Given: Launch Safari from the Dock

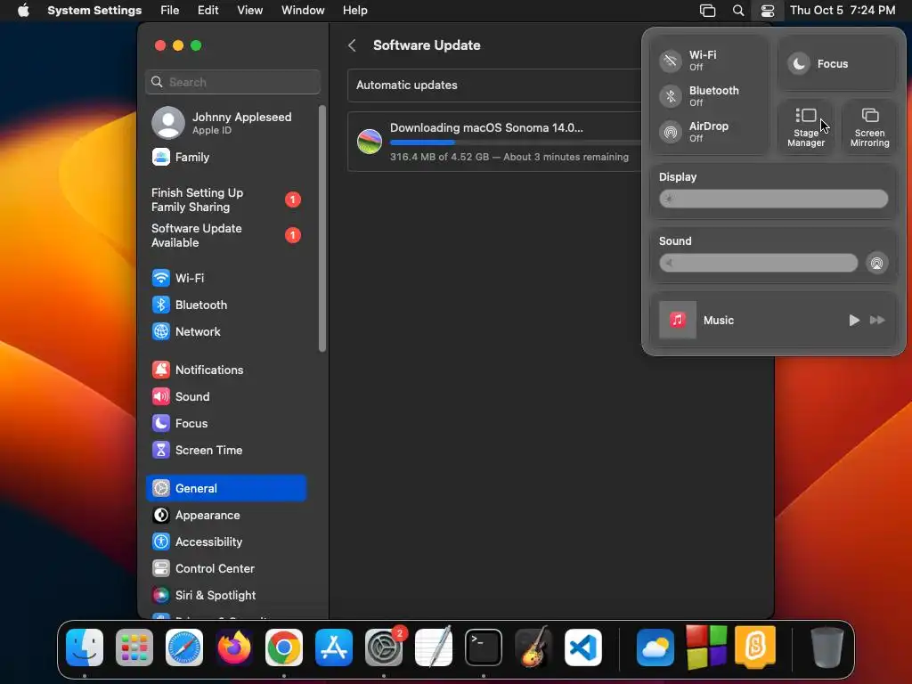Looking at the screenshot, I should pyautogui.click(x=184, y=647).
